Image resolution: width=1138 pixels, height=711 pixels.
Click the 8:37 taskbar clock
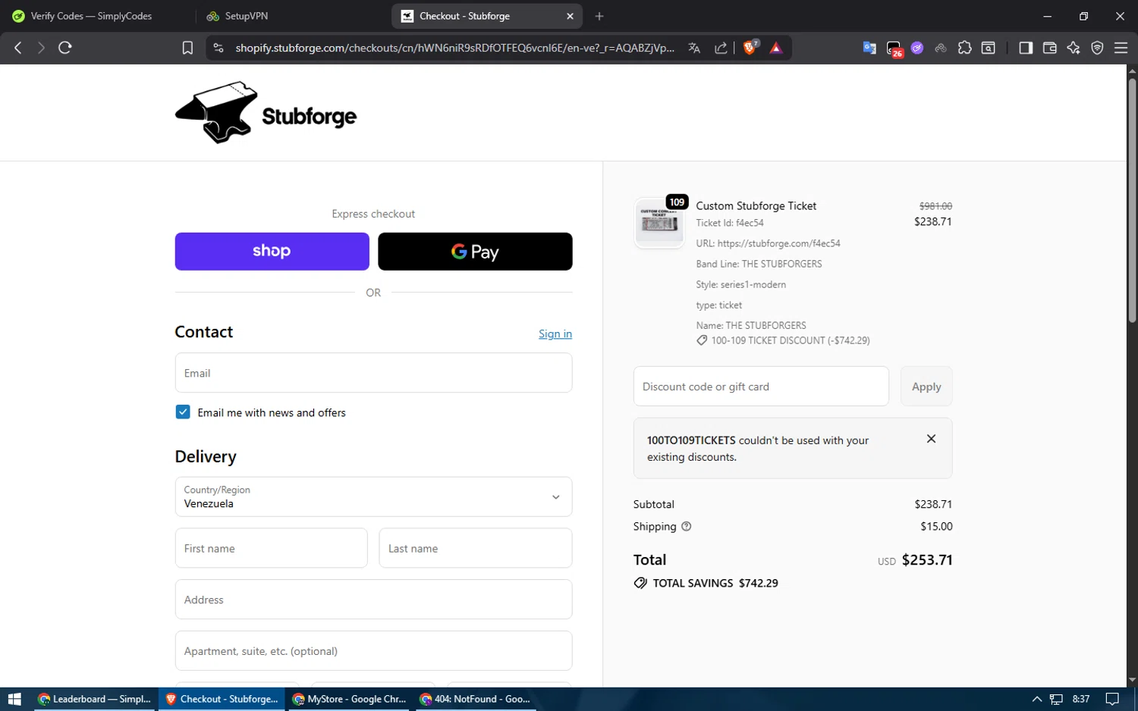(1081, 699)
